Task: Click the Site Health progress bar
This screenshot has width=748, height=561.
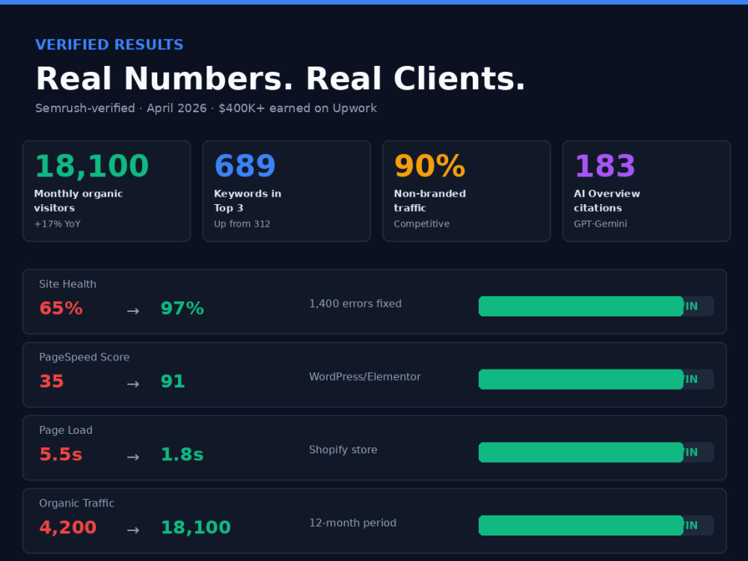Action: (x=596, y=306)
